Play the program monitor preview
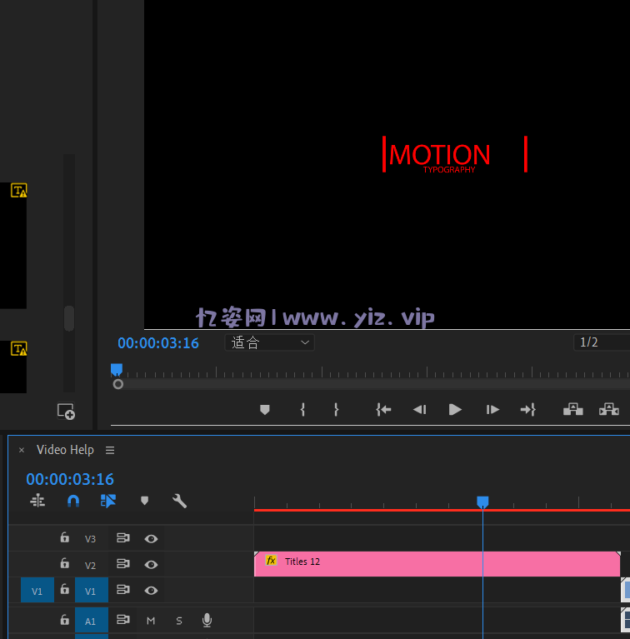 pos(455,409)
